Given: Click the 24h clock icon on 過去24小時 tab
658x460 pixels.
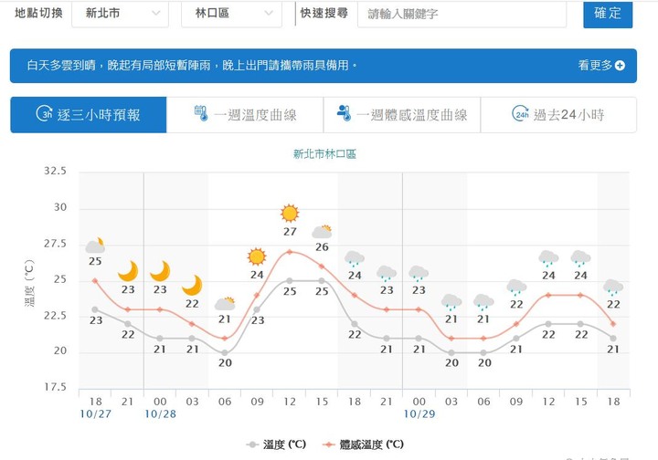Looking at the screenshot, I should (521, 115).
